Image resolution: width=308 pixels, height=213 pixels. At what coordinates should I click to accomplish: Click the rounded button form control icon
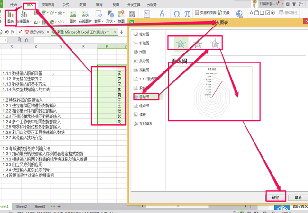262,13
